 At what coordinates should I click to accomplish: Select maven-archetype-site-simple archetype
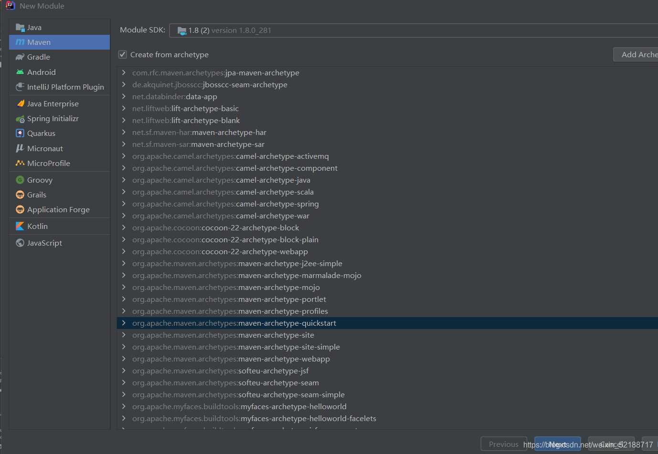click(387, 347)
